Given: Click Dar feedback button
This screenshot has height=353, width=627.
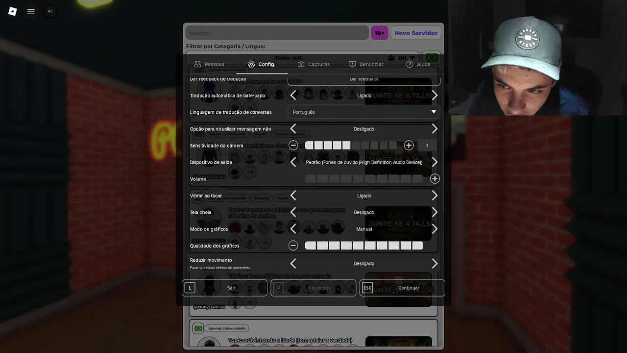Looking at the screenshot, I should [364, 80].
